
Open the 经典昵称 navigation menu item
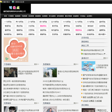click(31, 16)
